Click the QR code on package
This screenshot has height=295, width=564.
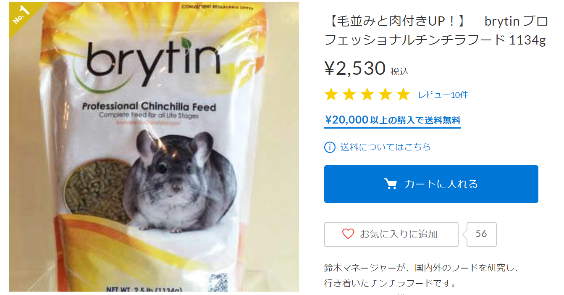click(x=218, y=282)
